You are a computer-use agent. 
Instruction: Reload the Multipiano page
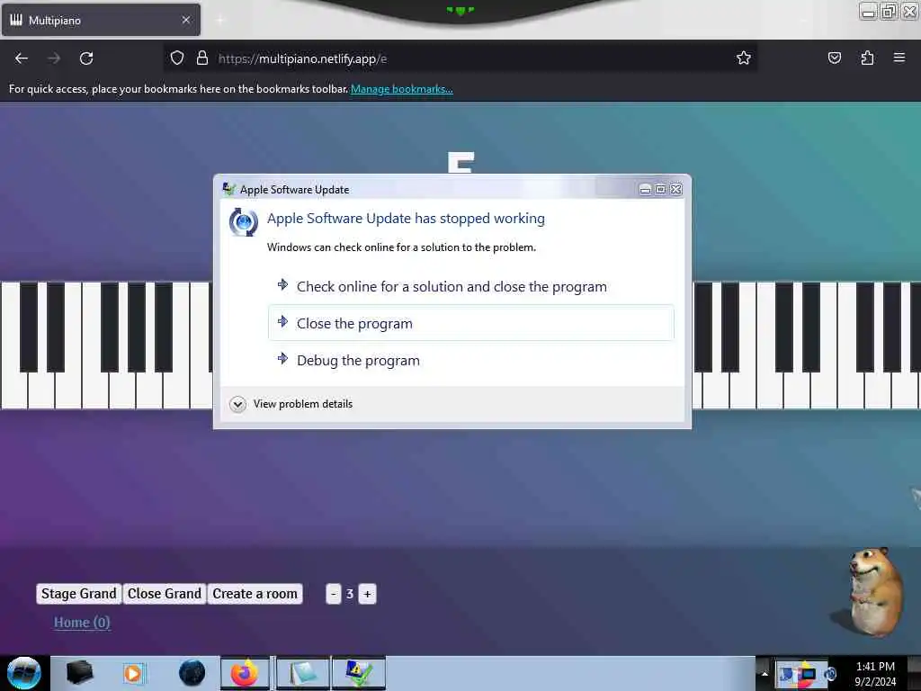[86, 58]
